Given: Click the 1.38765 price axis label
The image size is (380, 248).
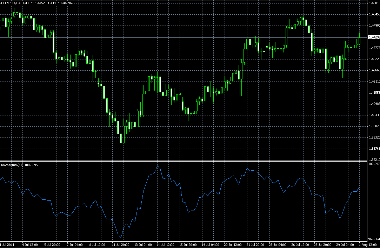Looking at the screenshot, I should [374, 149].
